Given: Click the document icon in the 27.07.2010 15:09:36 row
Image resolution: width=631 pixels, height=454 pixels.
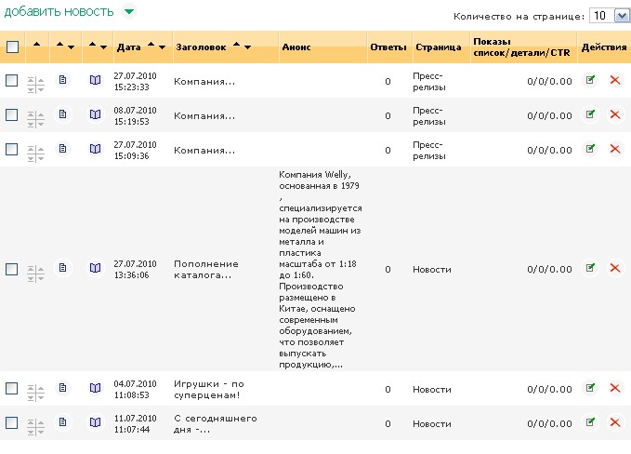Looking at the screenshot, I should click(63, 149).
